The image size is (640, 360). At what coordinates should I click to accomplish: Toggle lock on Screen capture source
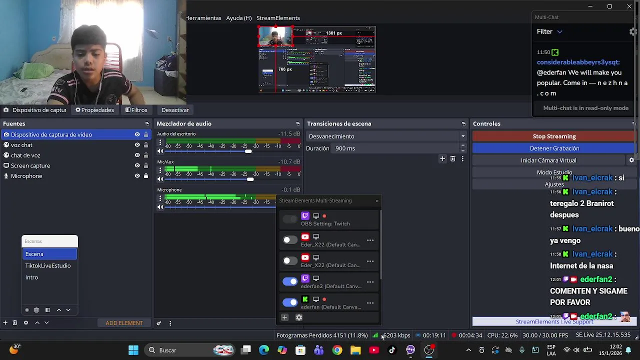146,165
